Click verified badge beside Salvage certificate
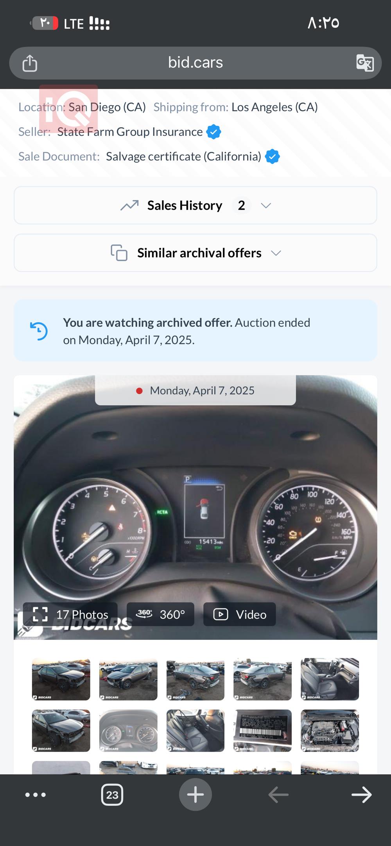The image size is (391, 846). pyautogui.click(x=273, y=156)
